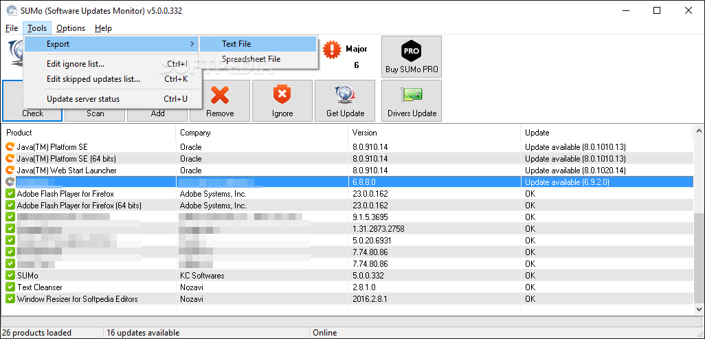This screenshot has width=705, height=339.
Task: Select Edit skipped updates list entry
Action: (x=113, y=79)
